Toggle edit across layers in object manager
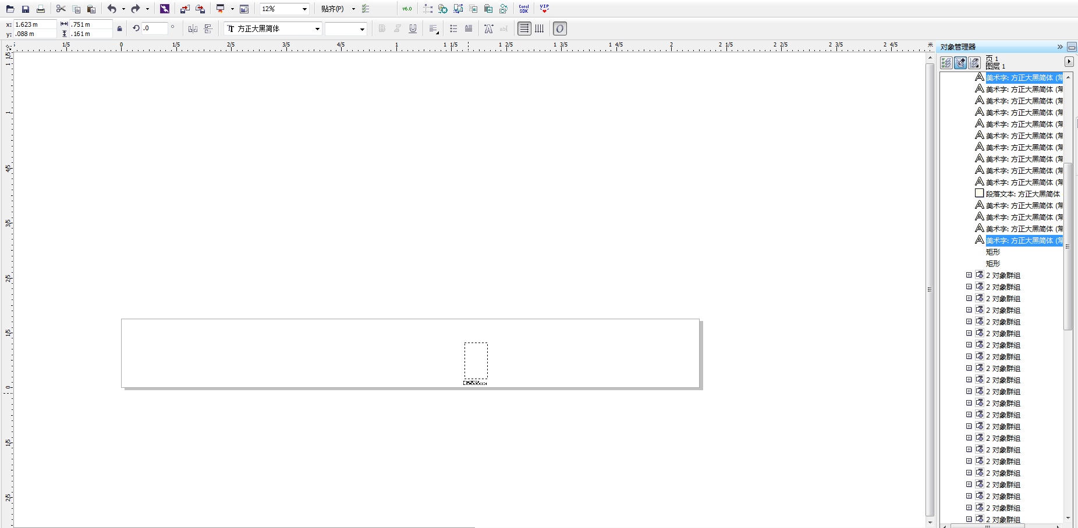The image size is (1078, 528). pyautogui.click(x=960, y=63)
